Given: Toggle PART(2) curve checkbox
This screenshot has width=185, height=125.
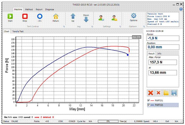Looking at the screenshot, I should 148,105.
